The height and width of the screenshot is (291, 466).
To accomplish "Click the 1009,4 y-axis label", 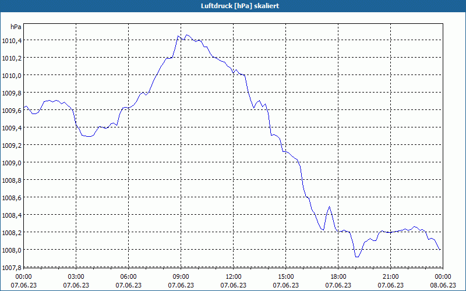I will (12, 128).
